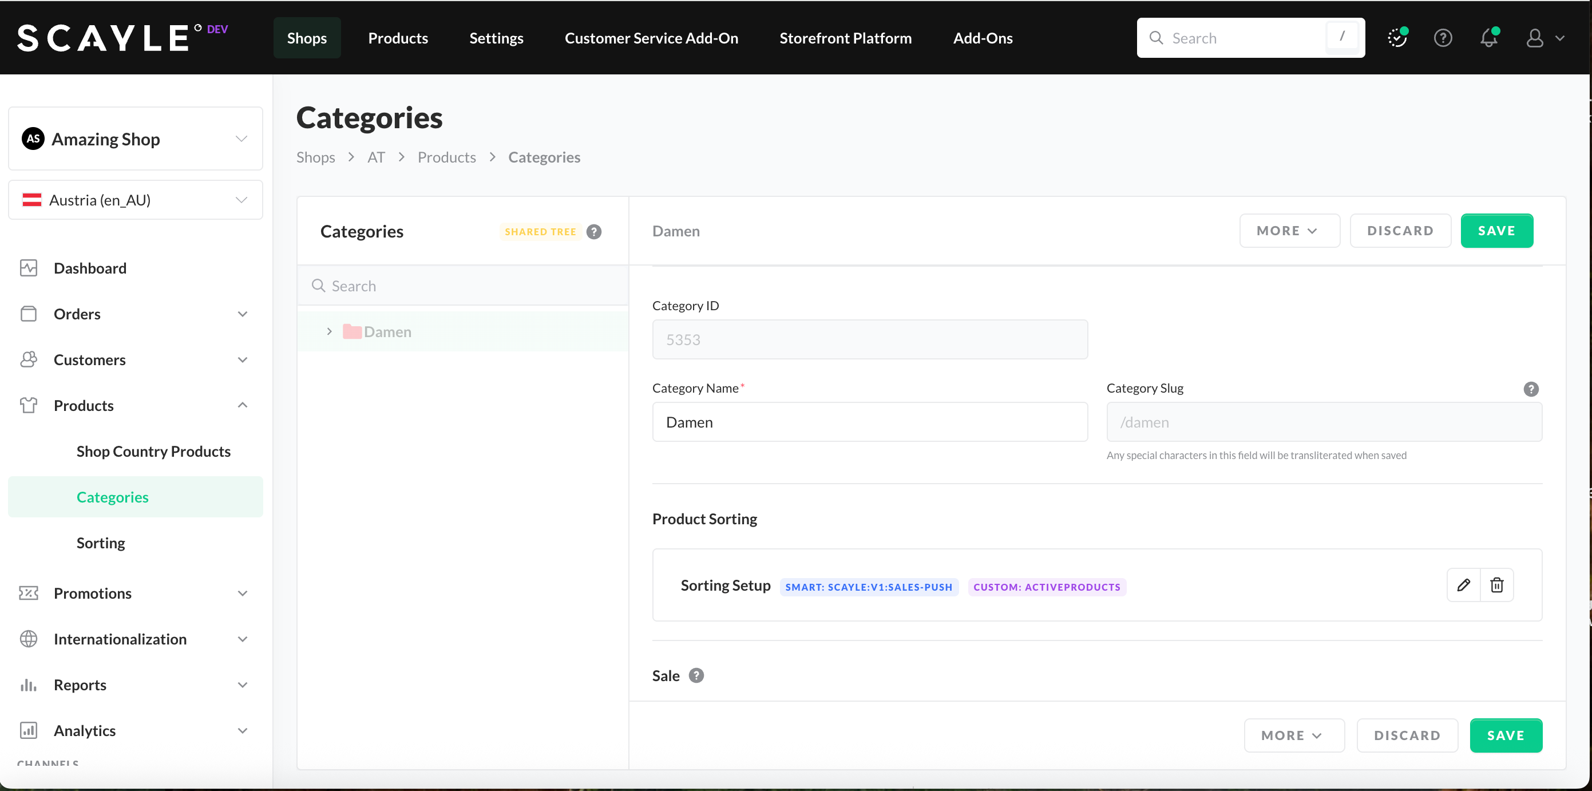1592x791 pixels.
Task: Click the help icon next to Shared Tree
Action: [593, 232]
